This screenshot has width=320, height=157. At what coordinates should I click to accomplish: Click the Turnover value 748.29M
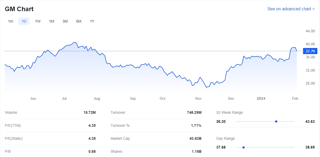[x=194, y=112]
